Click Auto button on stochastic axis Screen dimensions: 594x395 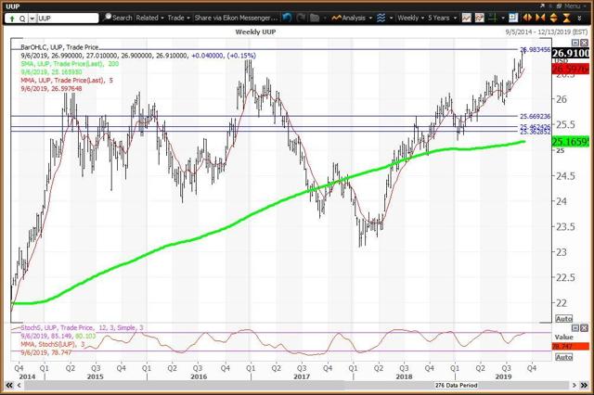click(563, 357)
